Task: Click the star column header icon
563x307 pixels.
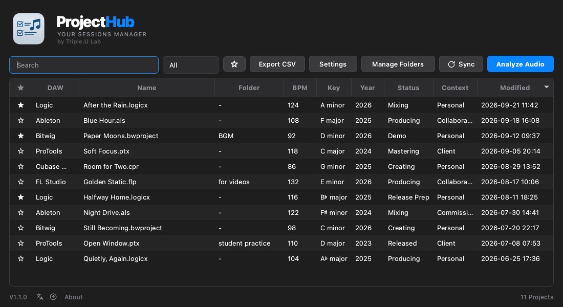Action: pyautogui.click(x=21, y=87)
